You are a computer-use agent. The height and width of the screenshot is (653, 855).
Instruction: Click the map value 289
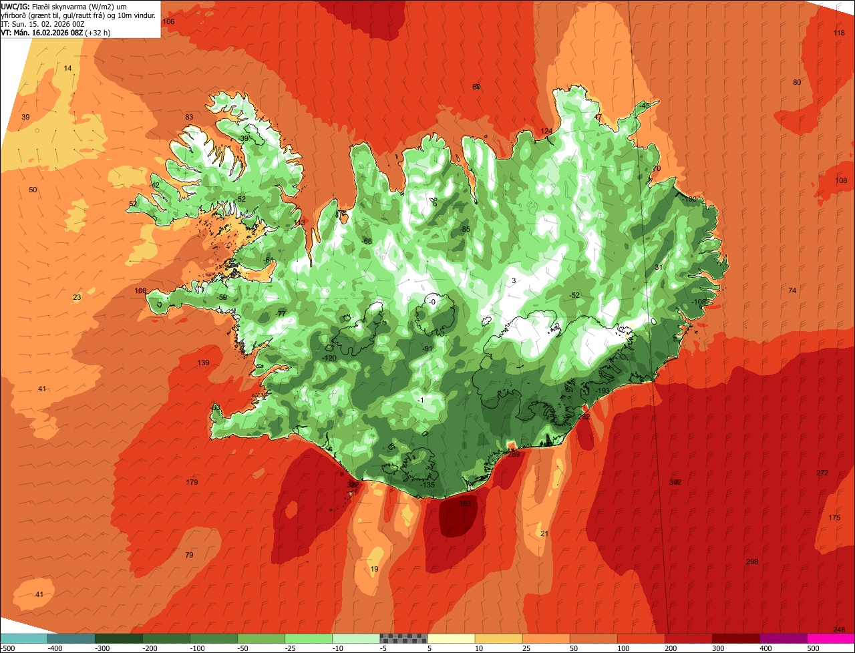click(514, 455)
